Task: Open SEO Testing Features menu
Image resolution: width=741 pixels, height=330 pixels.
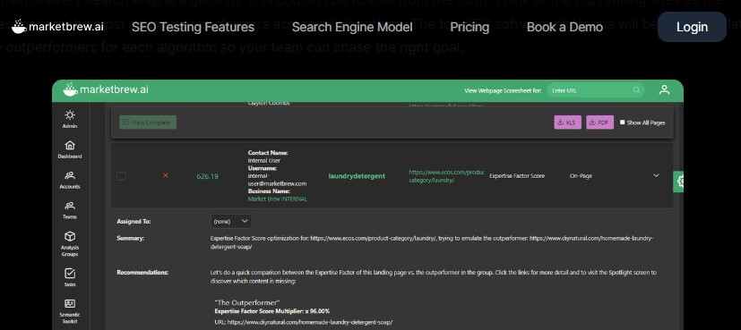Action: pyautogui.click(x=193, y=27)
